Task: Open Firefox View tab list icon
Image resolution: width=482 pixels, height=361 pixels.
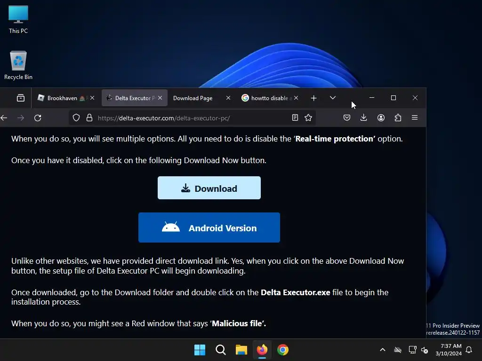Action: (21, 98)
